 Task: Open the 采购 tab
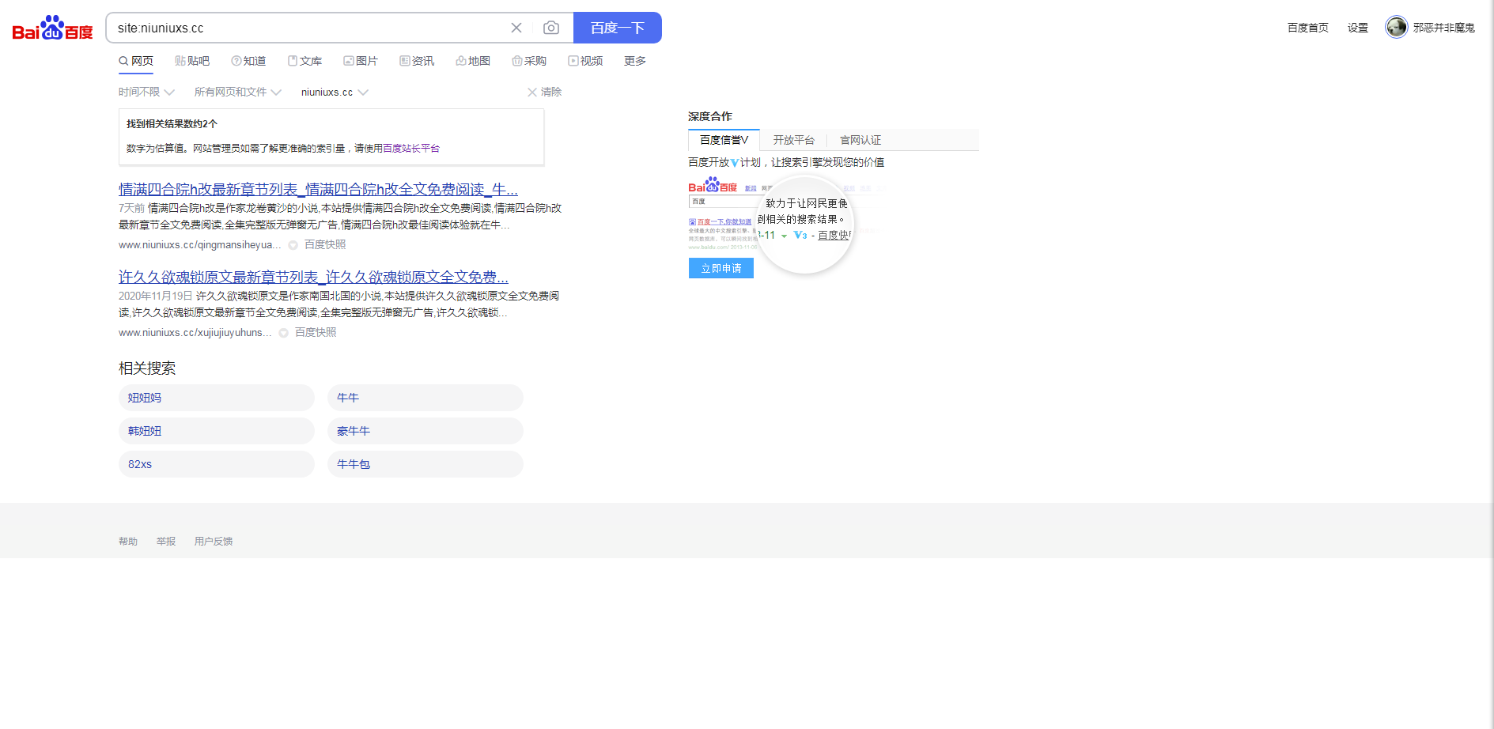tap(529, 61)
